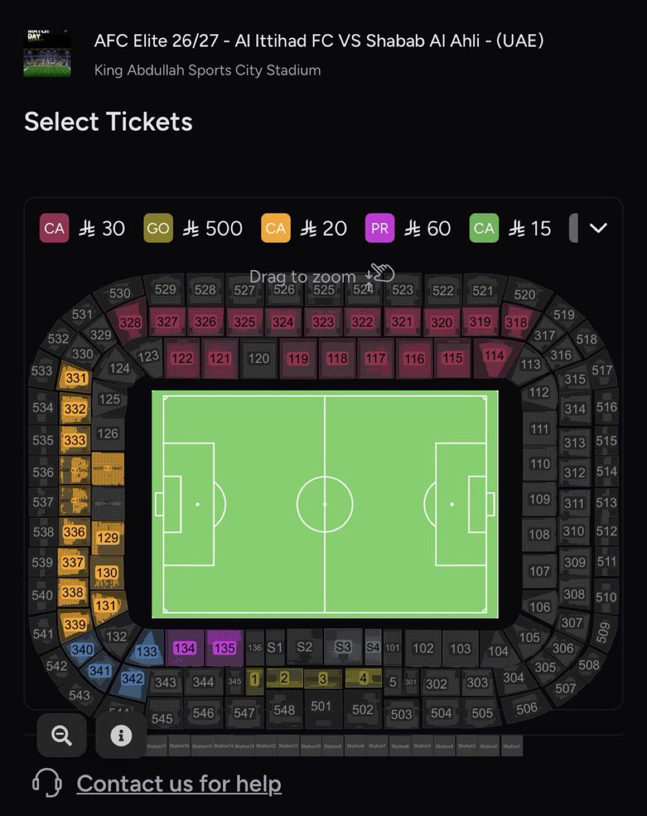
Task: Choose section 324 in upper tier
Action: pyautogui.click(x=283, y=322)
